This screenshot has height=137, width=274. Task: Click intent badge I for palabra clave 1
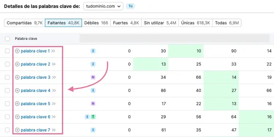[x=93, y=51]
